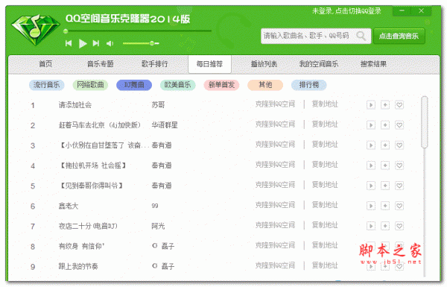This screenshot has width=447, height=287.
Task: Click the green diamond music logo
Action: (x=36, y=31)
